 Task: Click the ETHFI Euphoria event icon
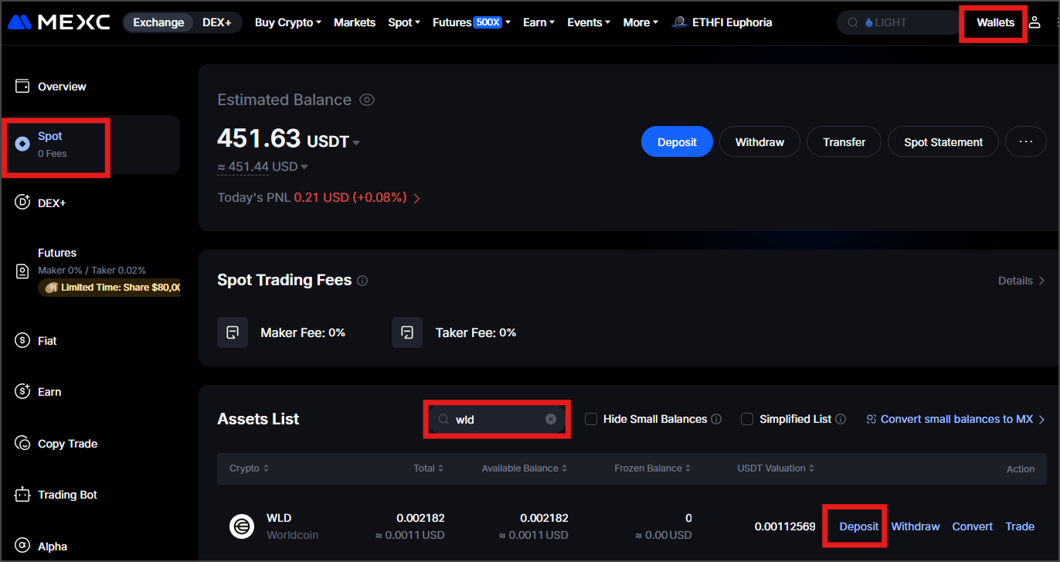pyautogui.click(x=680, y=22)
